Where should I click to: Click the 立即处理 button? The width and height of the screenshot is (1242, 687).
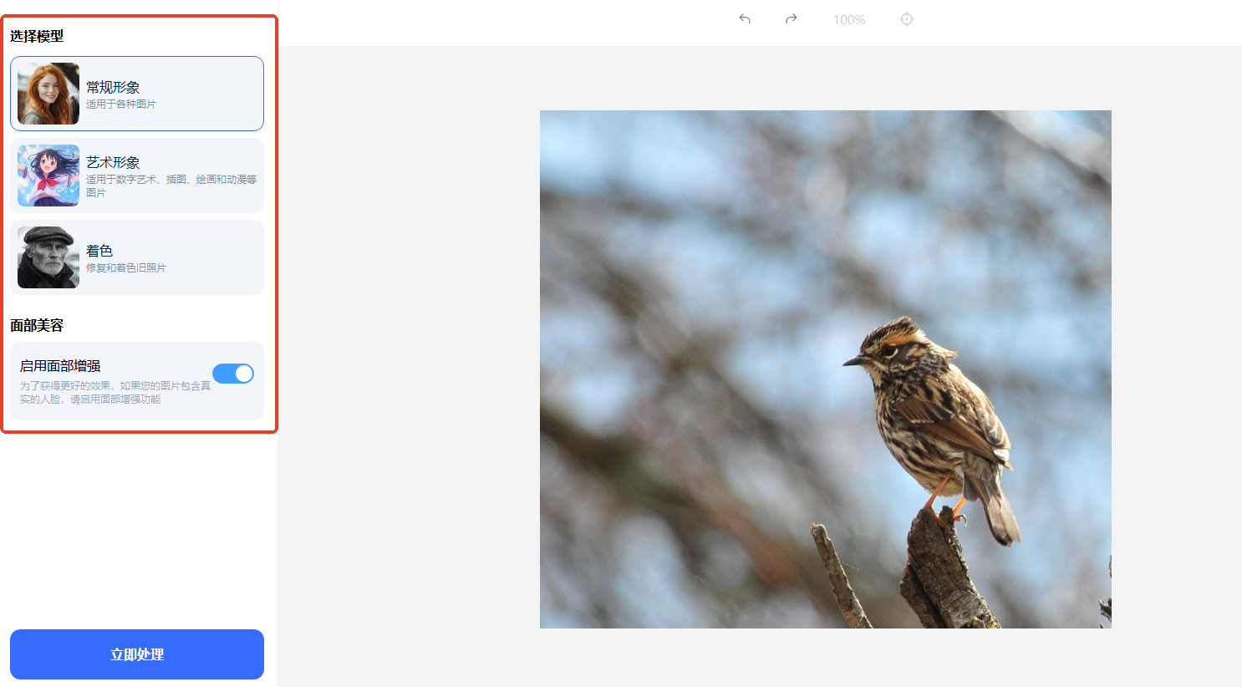tap(137, 654)
